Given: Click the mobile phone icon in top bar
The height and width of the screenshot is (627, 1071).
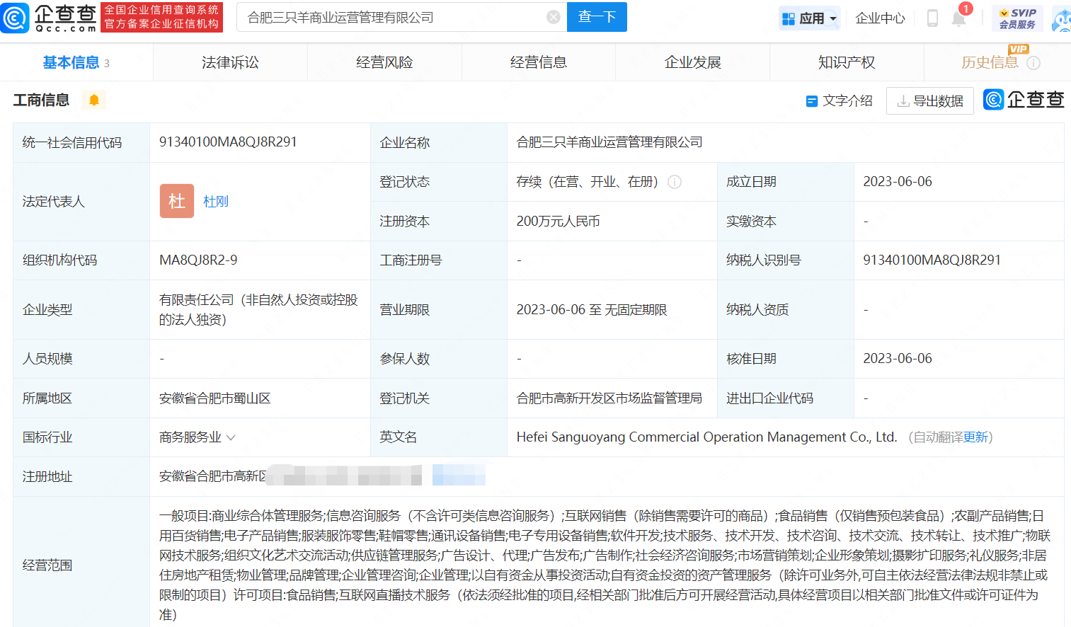Looking at the screenshot, I should pyautogui.click(x=932, y=18).
